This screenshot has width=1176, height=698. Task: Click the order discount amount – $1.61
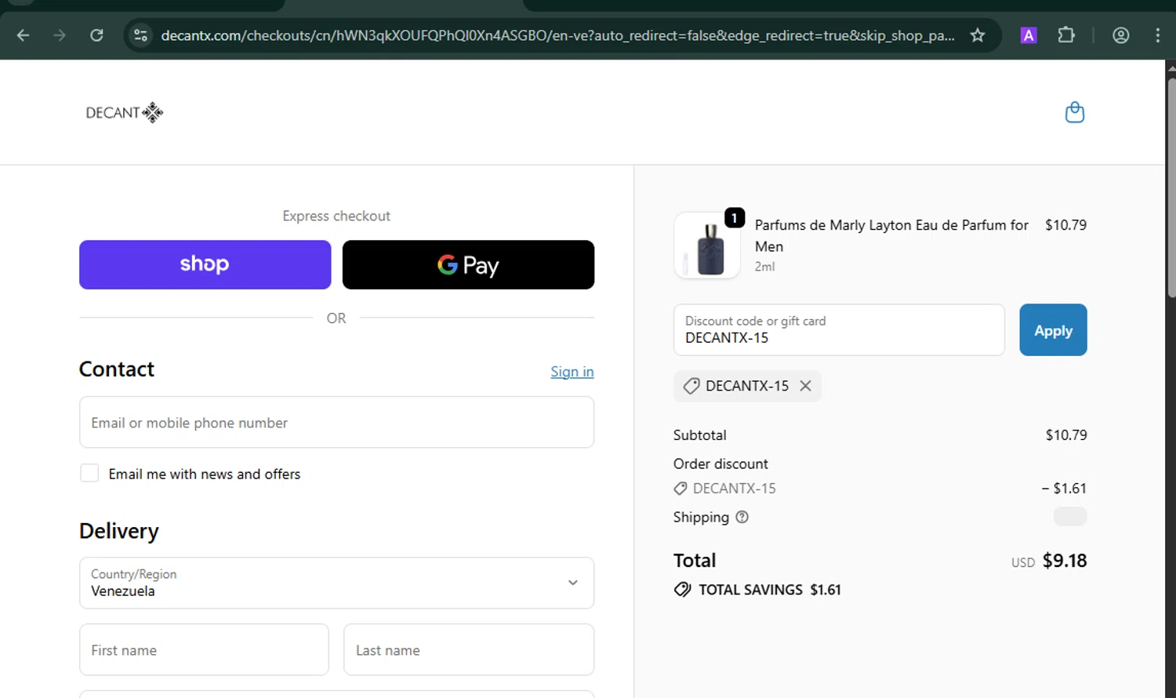click(x=1064, y=488)
